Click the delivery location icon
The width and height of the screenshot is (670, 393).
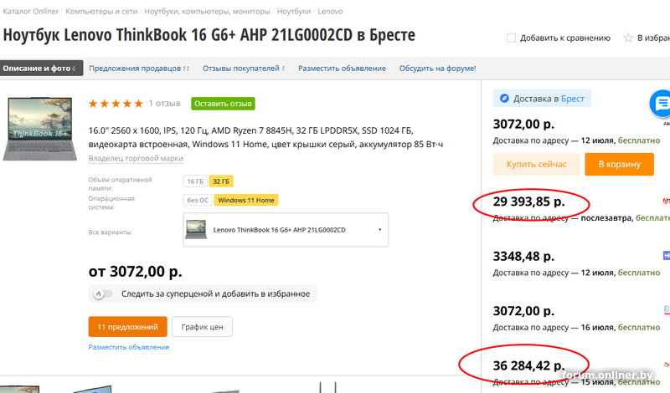point(504,99)
